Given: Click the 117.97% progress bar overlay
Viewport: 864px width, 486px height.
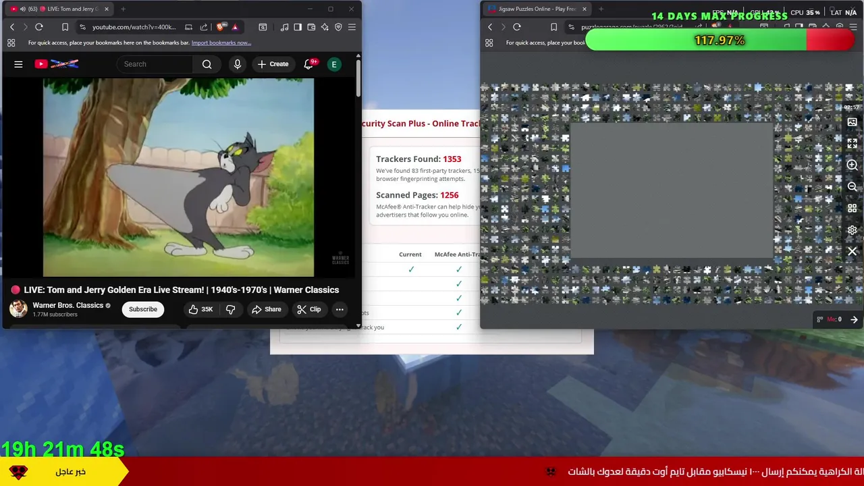Looking at the screenshot, I should pyautogui.click(x=720, y=40).
